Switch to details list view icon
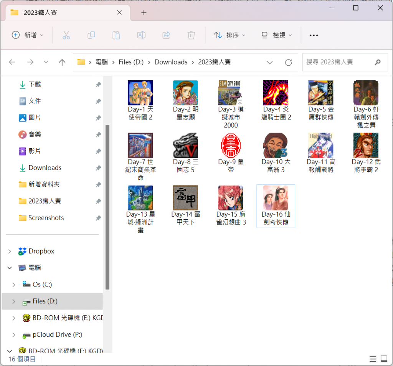Image resolution: width=393 pixels, height=366 pixels. [x=373, y=359]
